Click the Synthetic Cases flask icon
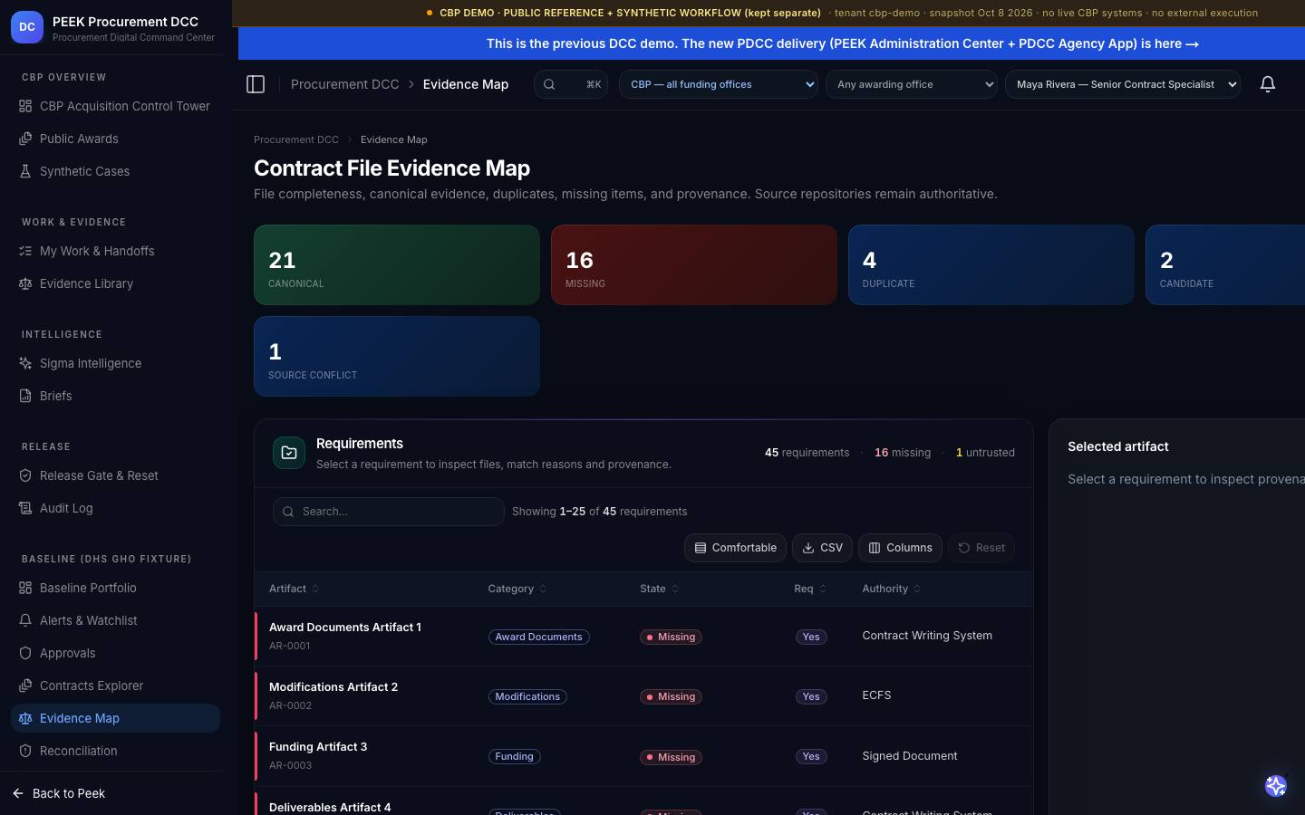Image resolution: width=1305 pixels, height=815 pixels. point(25,171)
